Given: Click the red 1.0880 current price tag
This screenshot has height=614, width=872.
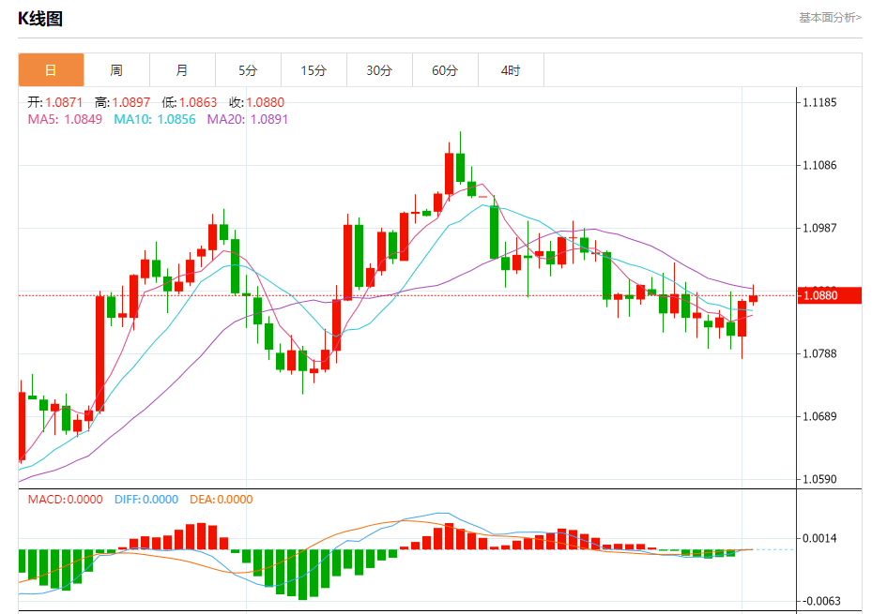Looking at the screenshot, I should 829,295.
